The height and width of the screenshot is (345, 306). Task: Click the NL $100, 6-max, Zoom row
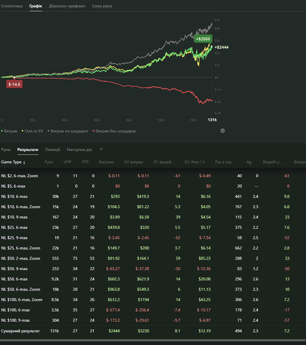tap(22, 300)
